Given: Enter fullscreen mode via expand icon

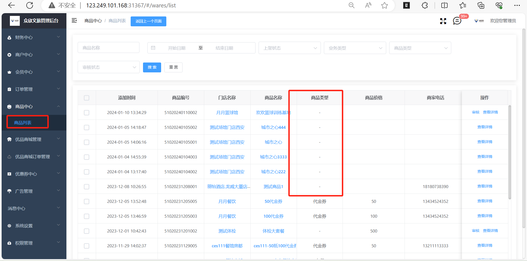Looking at the screenshot, I should (443, 21).
